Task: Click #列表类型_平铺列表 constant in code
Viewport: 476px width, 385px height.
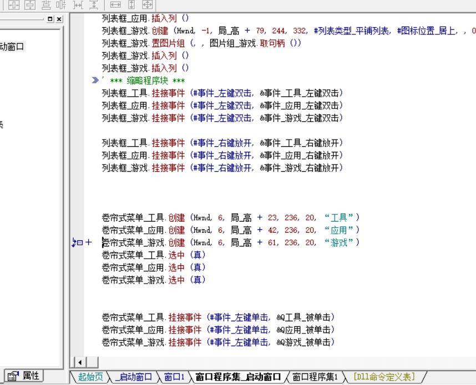Action: pos(351,30)
